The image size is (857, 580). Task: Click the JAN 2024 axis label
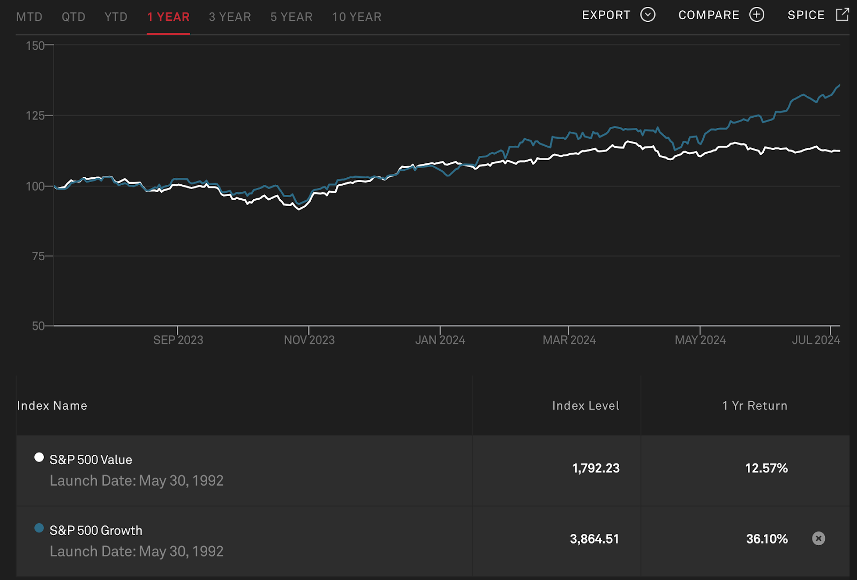click(440, 340)
